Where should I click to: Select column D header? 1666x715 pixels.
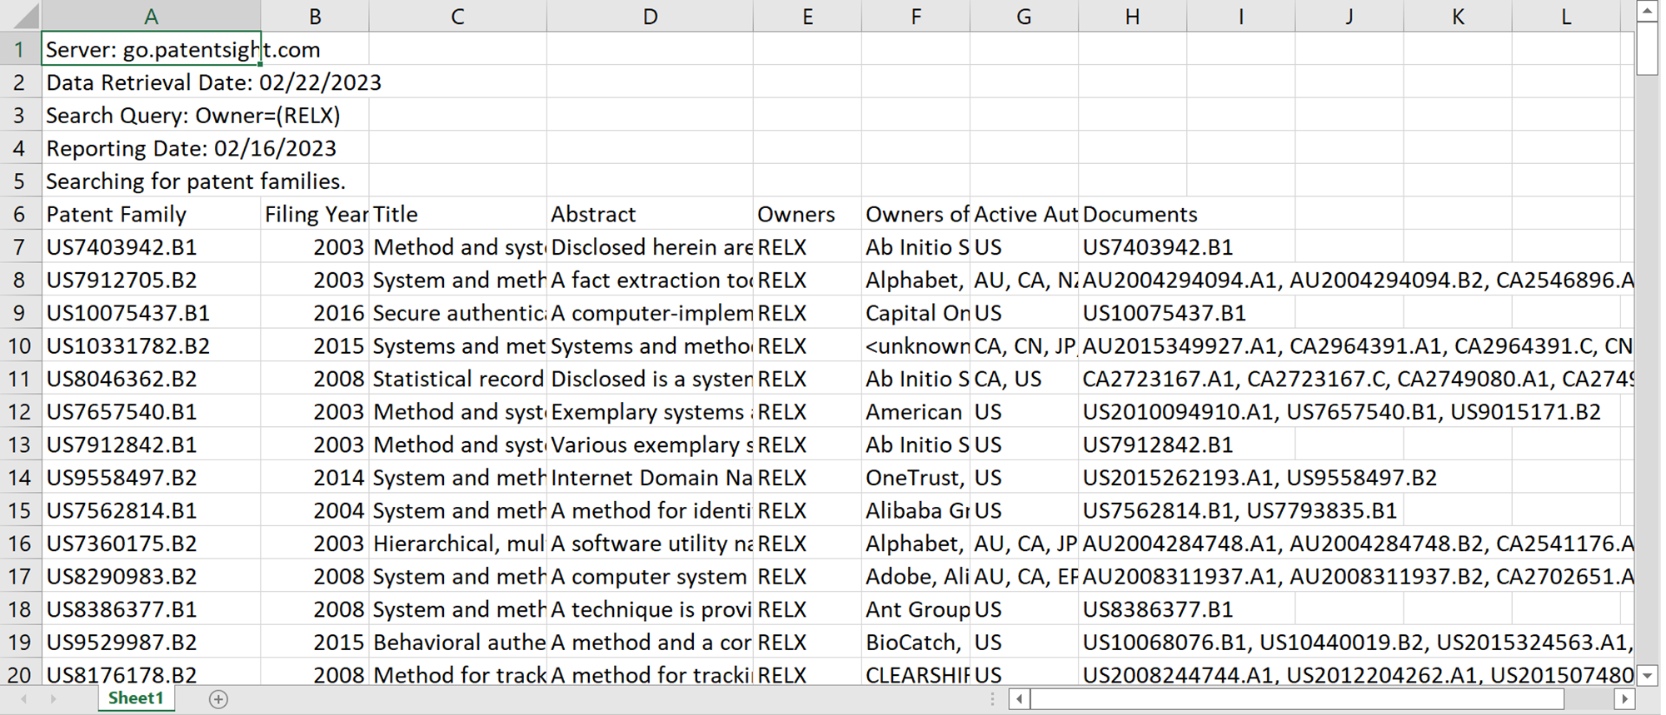pos(650,17)
